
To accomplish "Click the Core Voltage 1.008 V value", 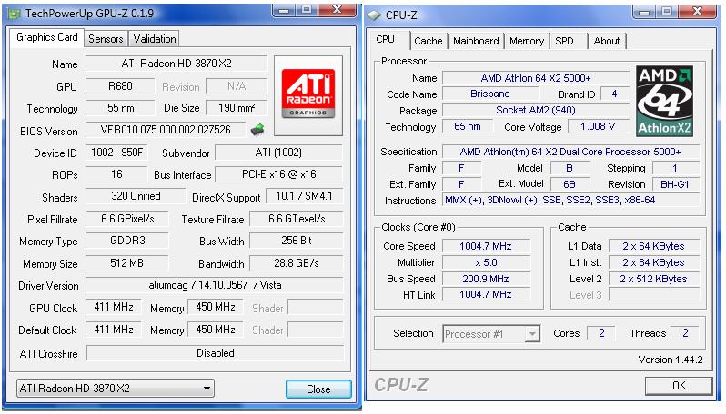I will pyautogui.click(x=598, y=126).
